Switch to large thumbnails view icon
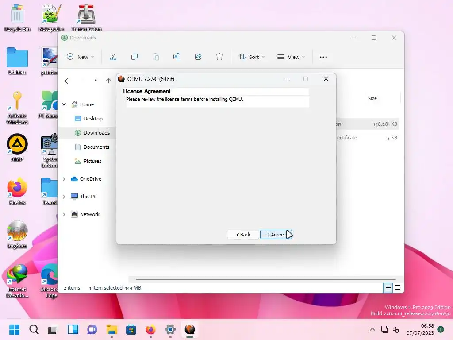This screenshot has width=453, height=340. point(398,288)
